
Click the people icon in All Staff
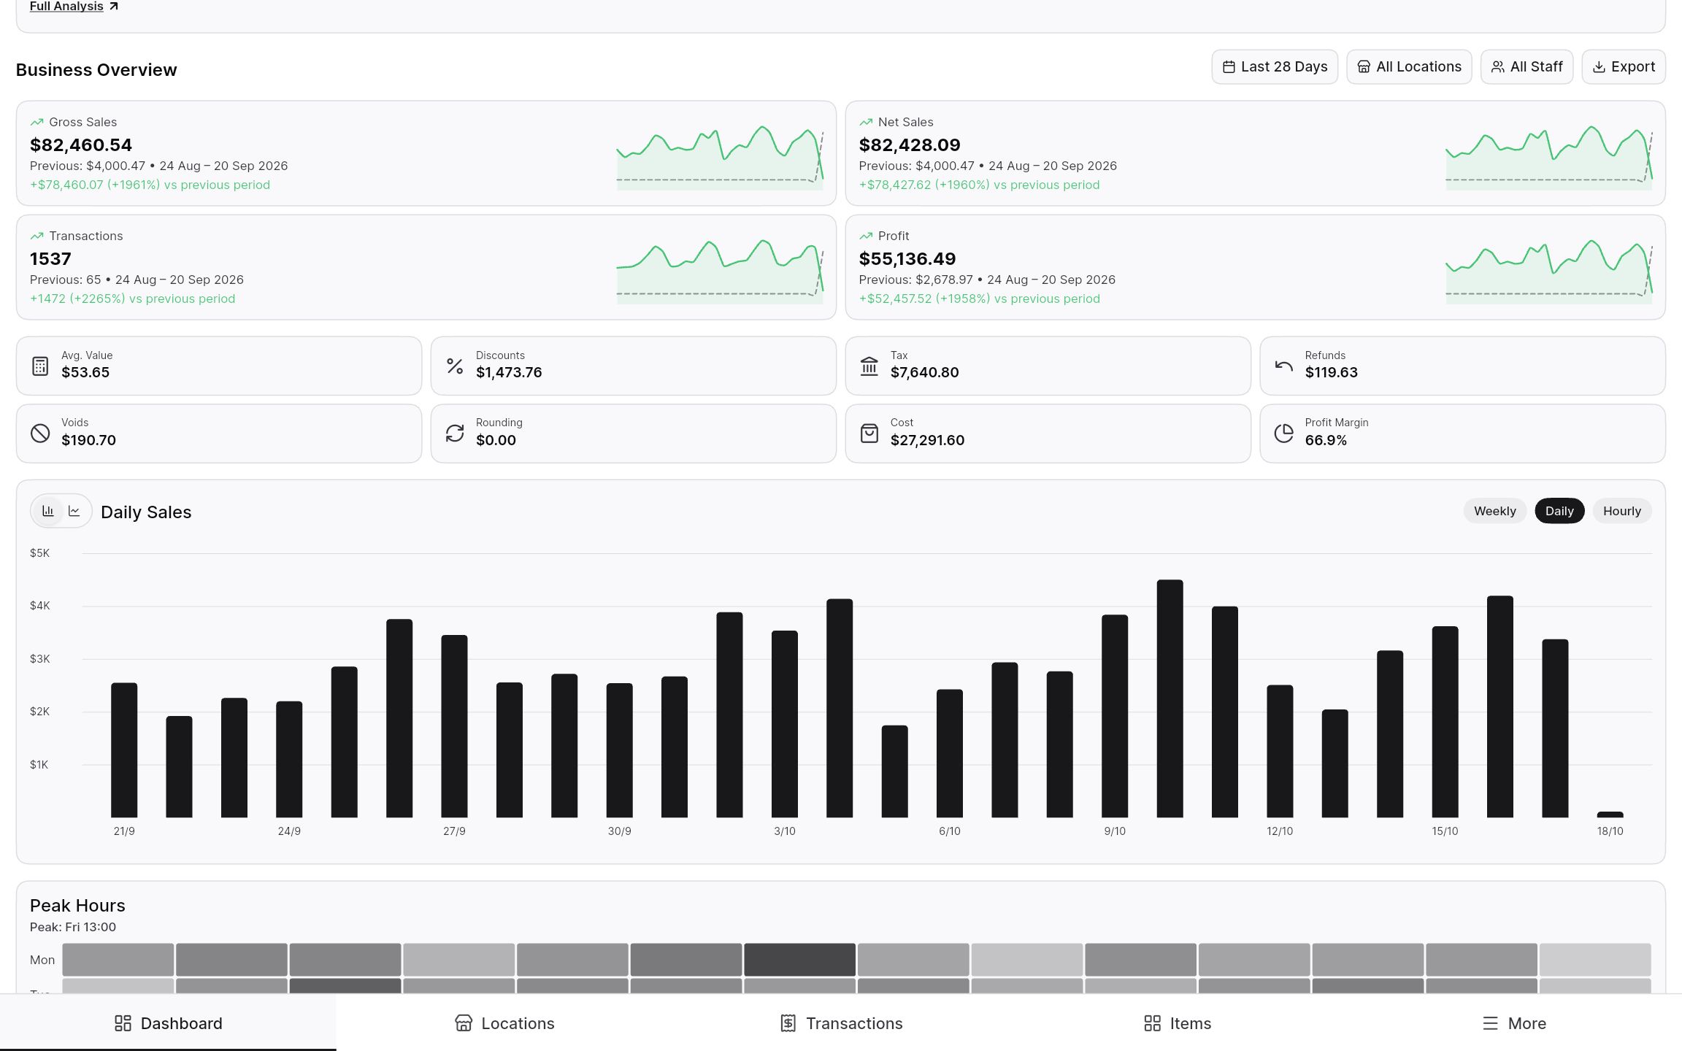(x=1497, y=67)
